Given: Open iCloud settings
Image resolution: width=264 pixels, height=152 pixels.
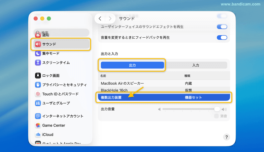Looking at the screenshot, I should click(44, 134).
